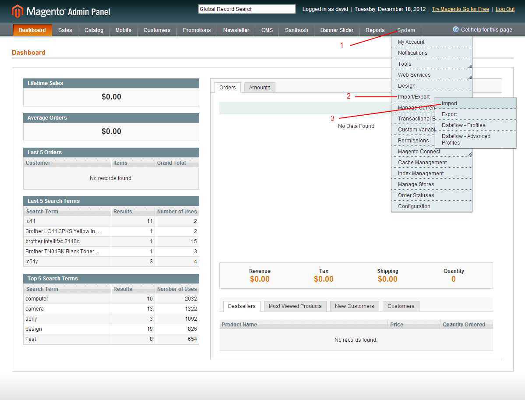Select Export from the submenu
The height and width of the screenshot is (400, 525).
449,114
